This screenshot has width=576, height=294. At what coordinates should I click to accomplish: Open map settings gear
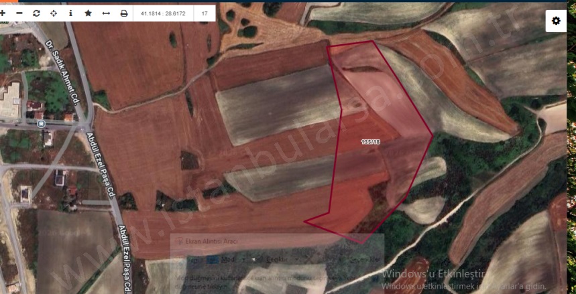tap(556, 21)
